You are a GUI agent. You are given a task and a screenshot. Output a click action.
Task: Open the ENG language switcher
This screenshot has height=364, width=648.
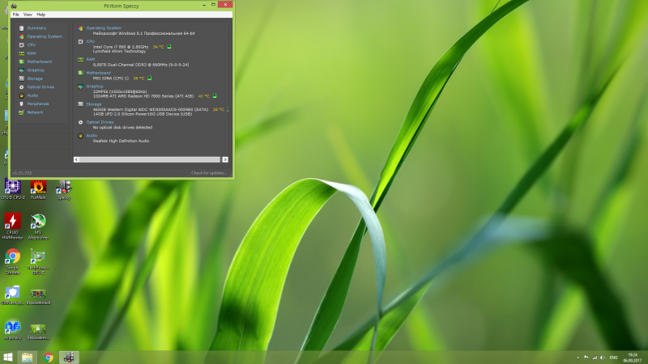[613, 357]
